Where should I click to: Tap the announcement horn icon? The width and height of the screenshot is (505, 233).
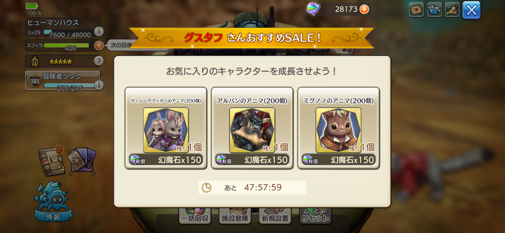click(x=452, y=10)
